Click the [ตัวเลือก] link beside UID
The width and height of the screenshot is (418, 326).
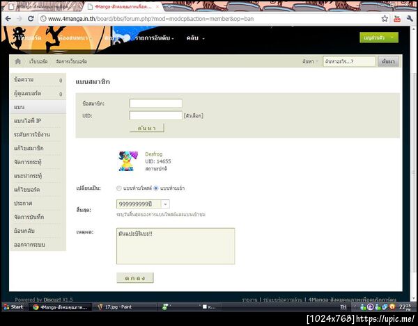click(x=194, y=115)
